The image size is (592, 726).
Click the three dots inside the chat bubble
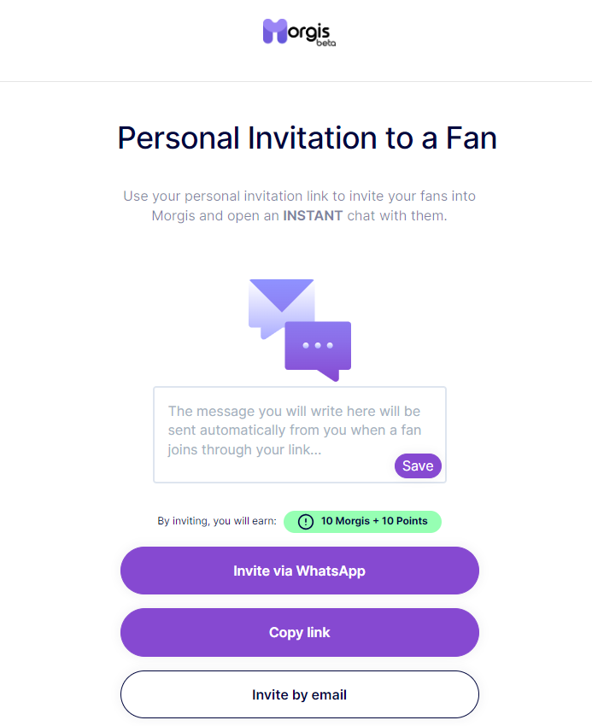click(x=318, y=345)
